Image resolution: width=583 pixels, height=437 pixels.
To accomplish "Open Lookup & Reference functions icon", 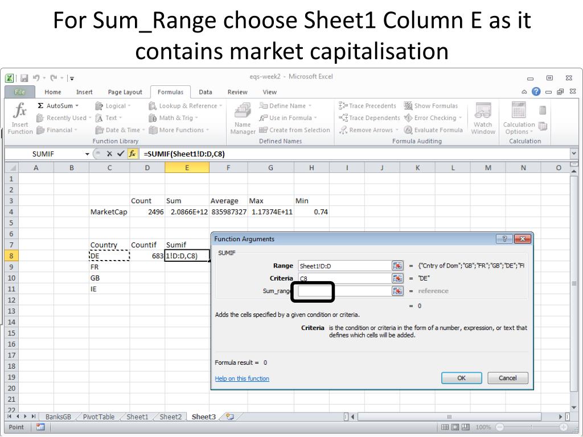I will point(153,106).
